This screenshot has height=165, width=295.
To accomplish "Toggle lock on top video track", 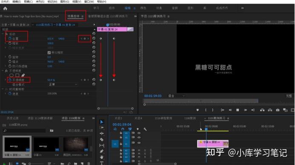I will coord(121,133).
